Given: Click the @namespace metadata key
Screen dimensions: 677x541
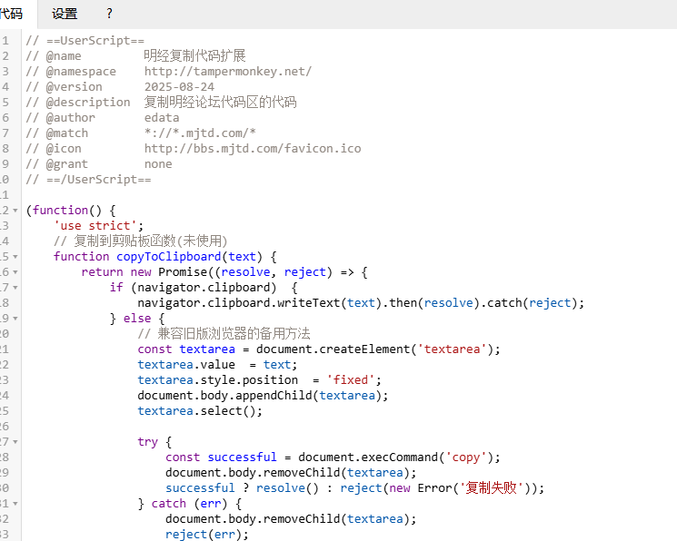Looking at the screenshot, I should click(81, 71).
